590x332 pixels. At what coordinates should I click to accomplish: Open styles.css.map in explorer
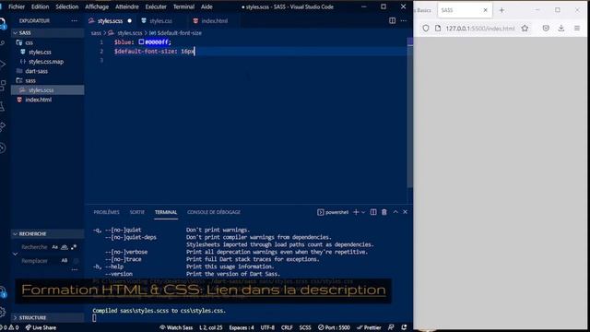pos(47,62)
